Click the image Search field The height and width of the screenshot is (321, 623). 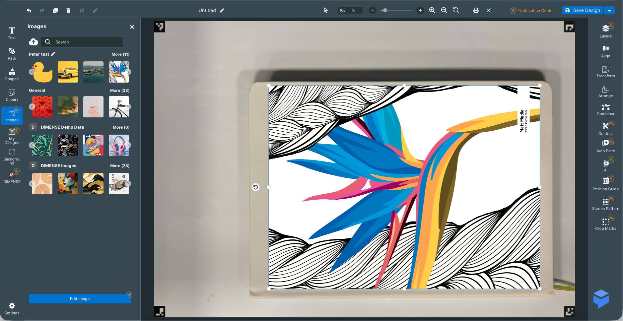[82, 42]
